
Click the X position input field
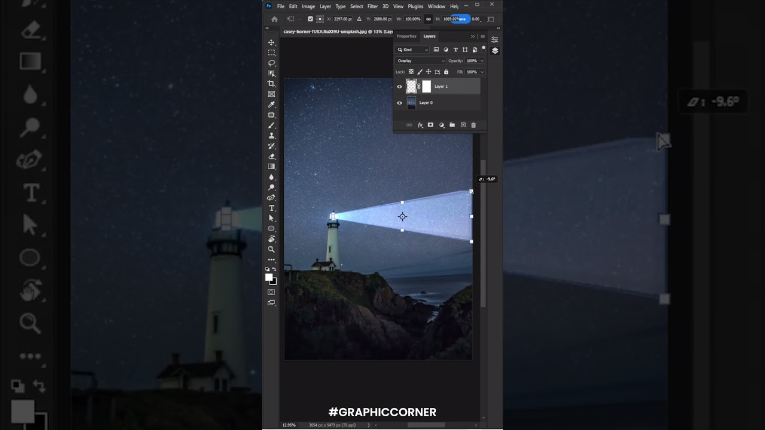[x=343, y=19]
